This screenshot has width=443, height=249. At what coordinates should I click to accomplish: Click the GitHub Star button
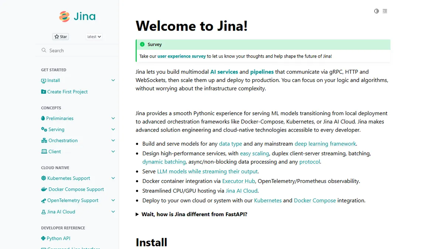point(61,37)
